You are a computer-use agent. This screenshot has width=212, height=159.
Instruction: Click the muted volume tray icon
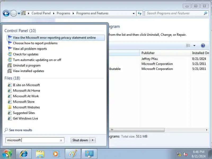[x=185, y=154]
